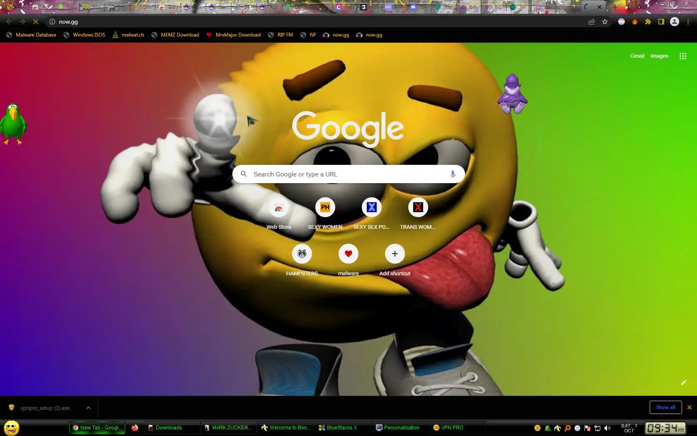Click the browser forward arrow
The width and height of the screenshot is (697, 436).
22,22
